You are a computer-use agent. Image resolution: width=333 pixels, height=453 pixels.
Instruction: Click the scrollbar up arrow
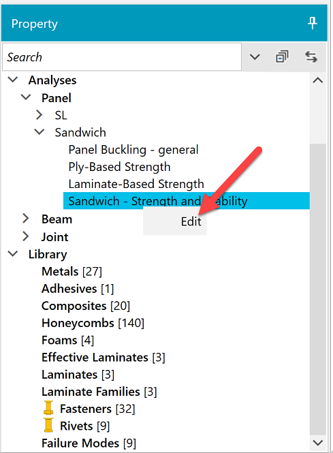(x=318, y=80)
